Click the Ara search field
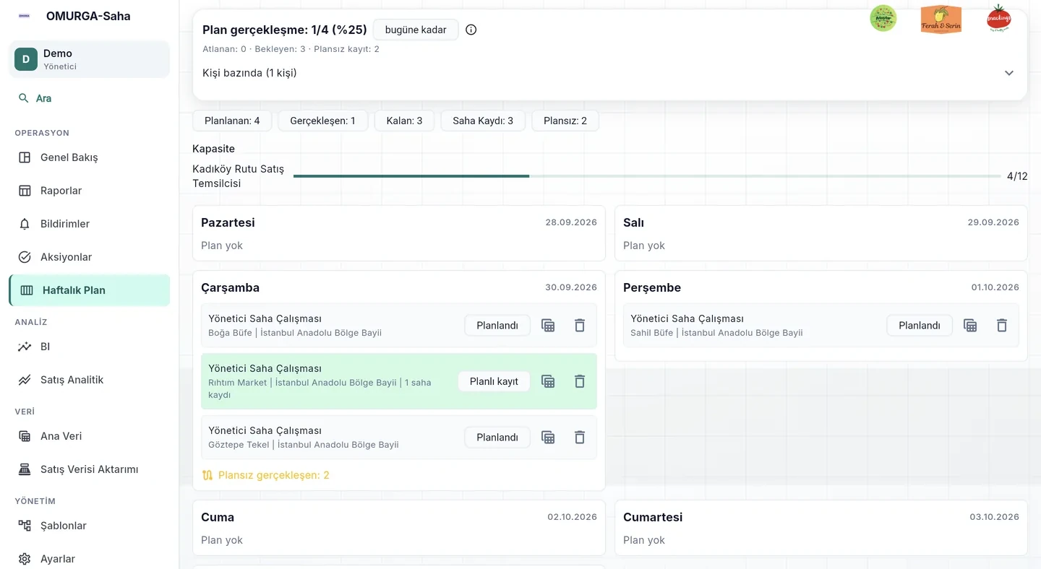This screenshot has width=1041, height=569. click(x=90, y=98)
